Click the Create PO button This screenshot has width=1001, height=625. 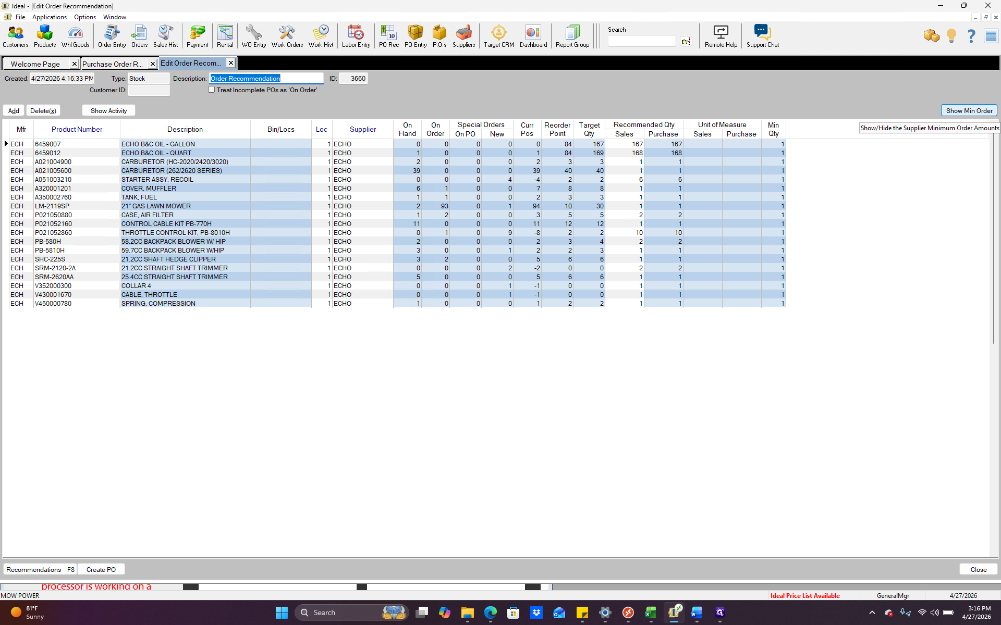101,569
